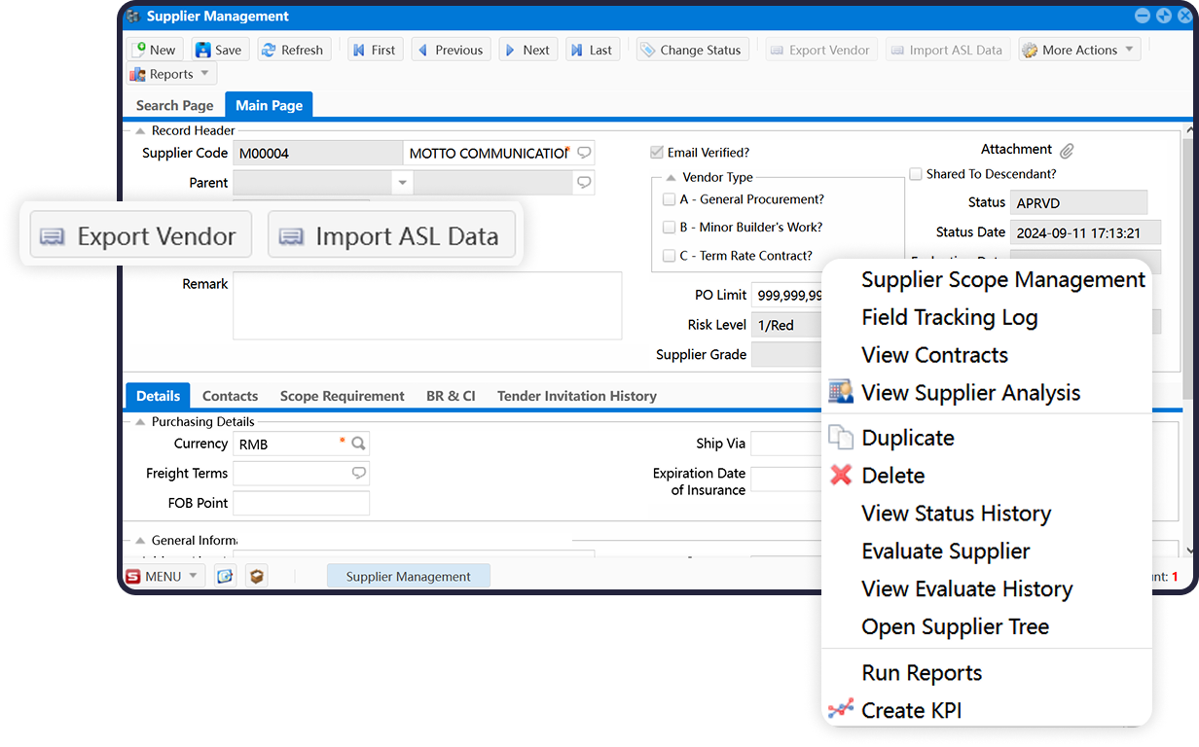
Task: Click the Save toolbar button
Action: tap(219, 50)
